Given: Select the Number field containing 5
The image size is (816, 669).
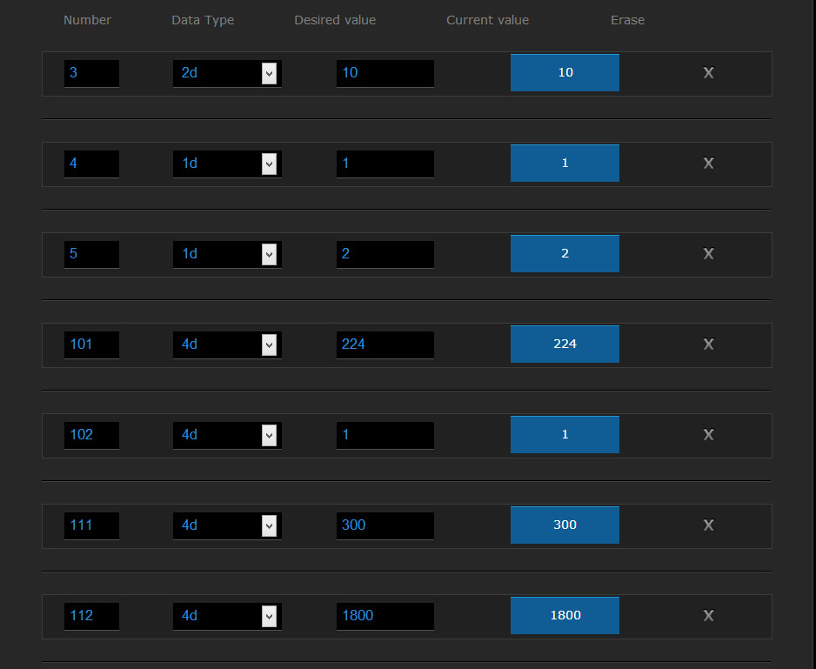Looking at the screenshot, I should (91, 254).
